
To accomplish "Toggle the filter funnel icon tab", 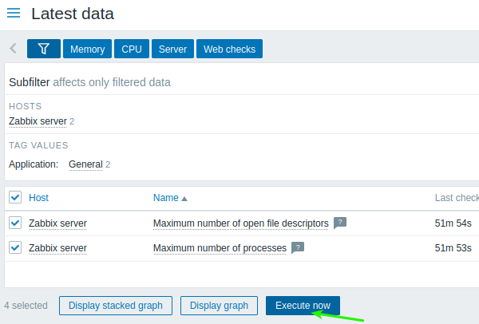I will (44, 49).
